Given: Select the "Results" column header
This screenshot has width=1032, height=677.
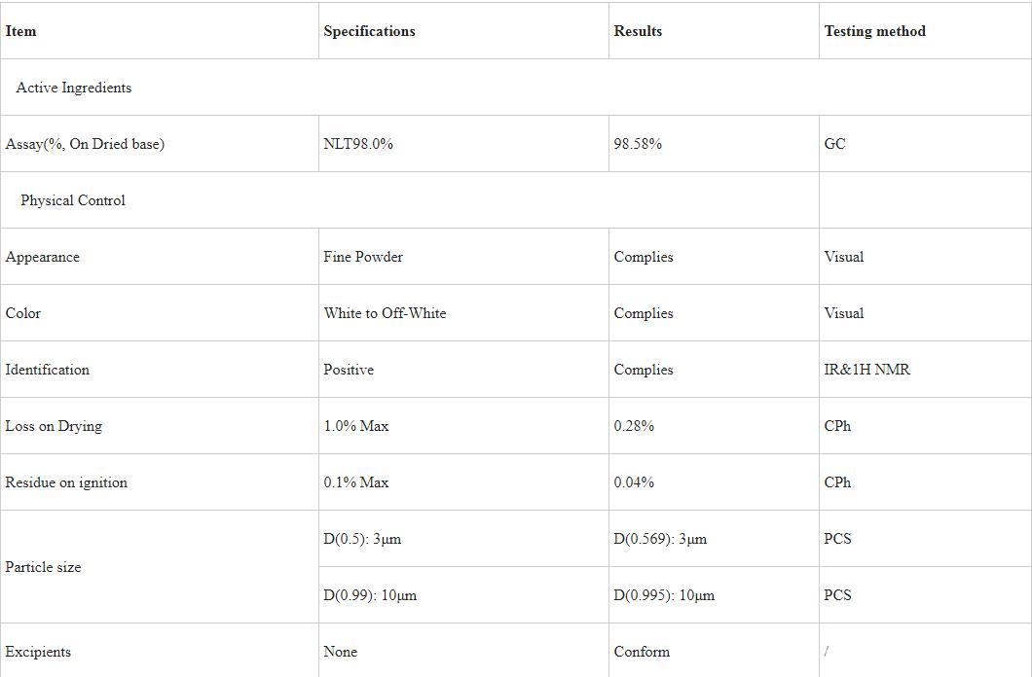Looking at the screenshot, I should 638,31.
